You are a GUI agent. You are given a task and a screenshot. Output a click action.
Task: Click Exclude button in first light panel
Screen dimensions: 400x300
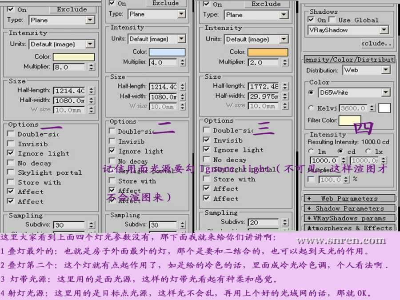72,9
